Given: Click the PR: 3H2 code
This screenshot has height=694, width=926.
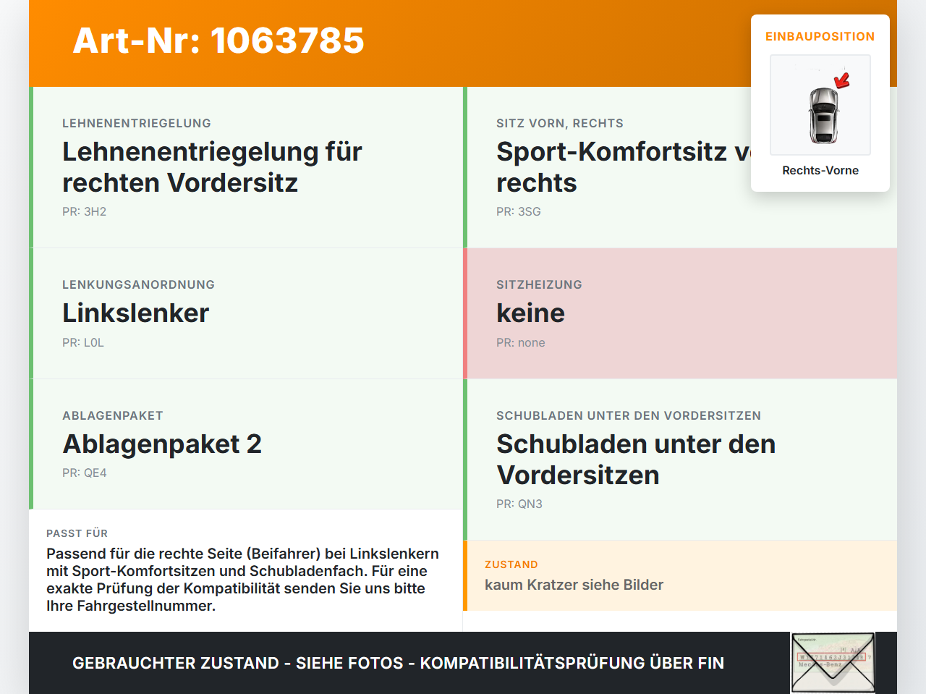Looking at the screenshot, I should (84, 211).
